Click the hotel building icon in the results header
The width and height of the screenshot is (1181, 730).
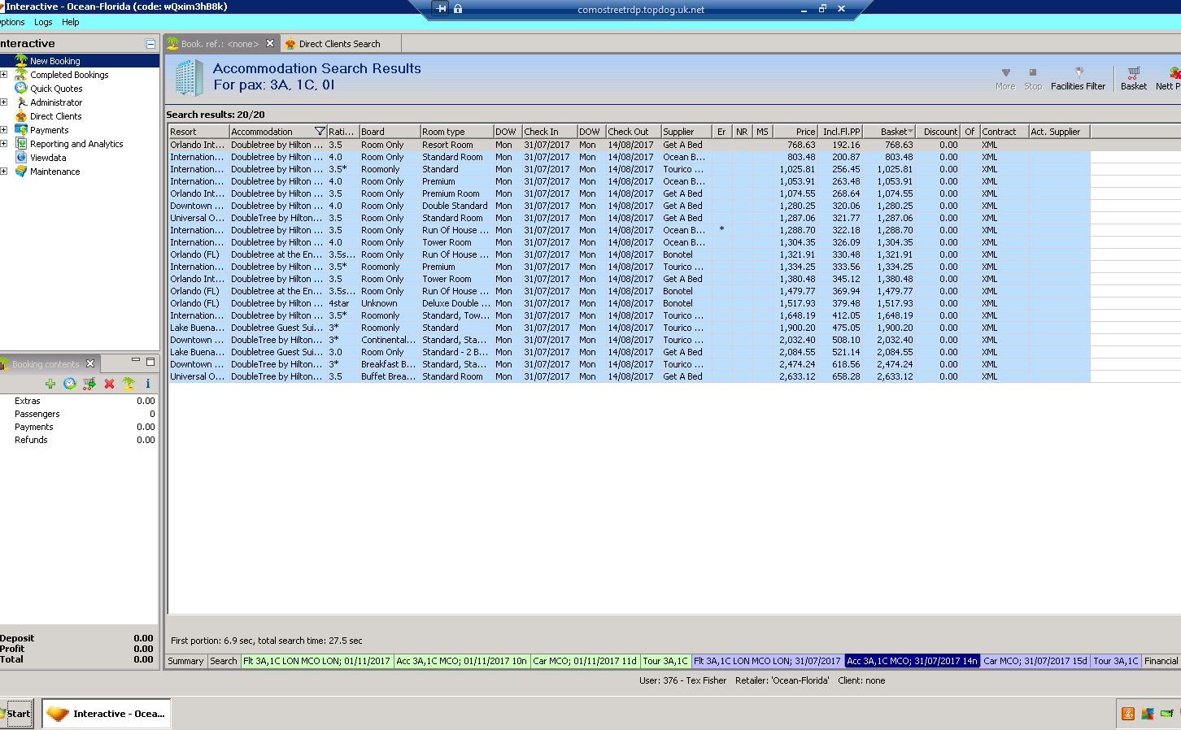click(x=189, y=77)
